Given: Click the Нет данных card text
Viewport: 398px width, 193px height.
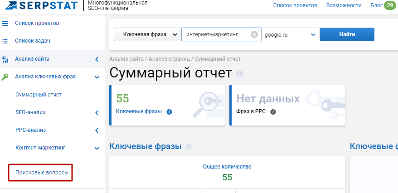Looking at the screenshot, I should [268, 98].
